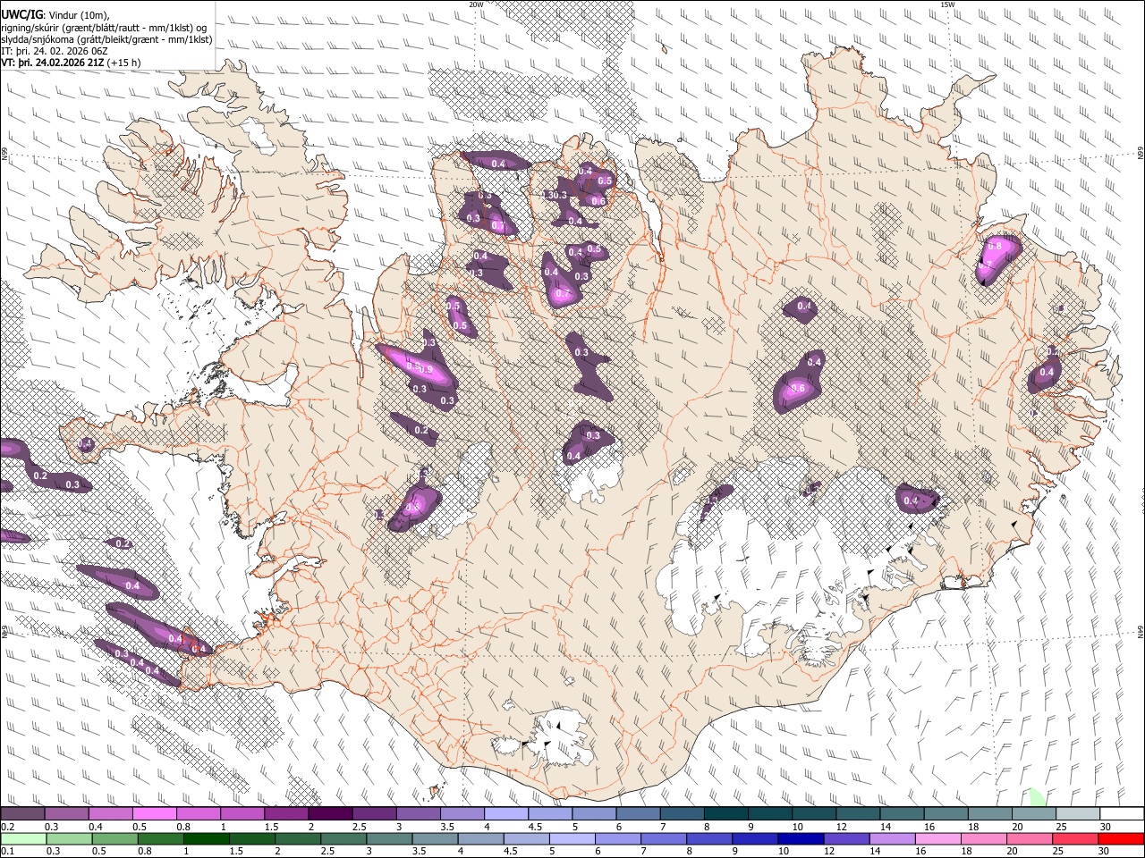Click the 'rigning/skúrir (grænt/blátt/rautt - mm/1klst) og' line

coord(105,28)
